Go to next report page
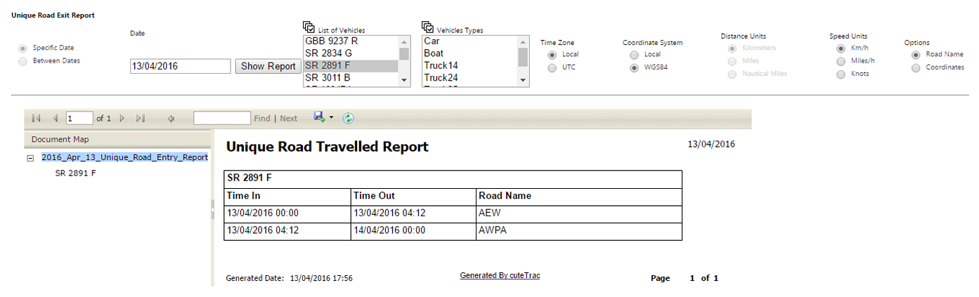The image size is (979, 297). [x=122, y=119]
